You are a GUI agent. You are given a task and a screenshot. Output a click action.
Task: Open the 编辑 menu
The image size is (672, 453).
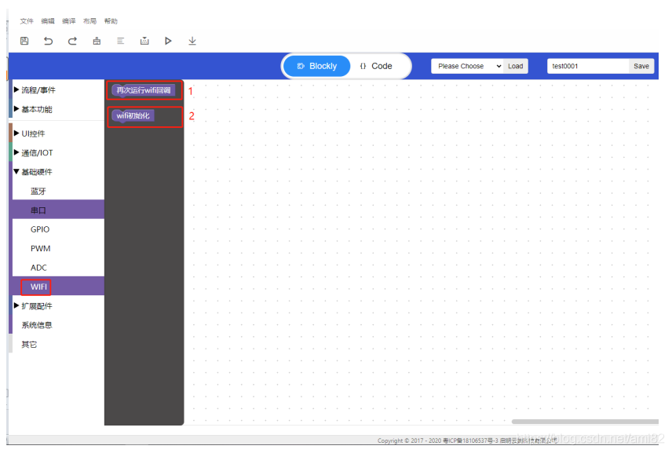point(48,21)
